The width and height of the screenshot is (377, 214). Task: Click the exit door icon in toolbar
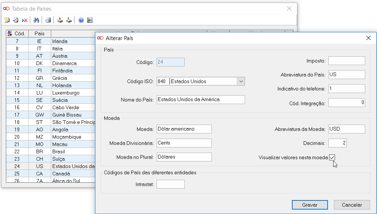pyautogui.click(x=90, y=20)
